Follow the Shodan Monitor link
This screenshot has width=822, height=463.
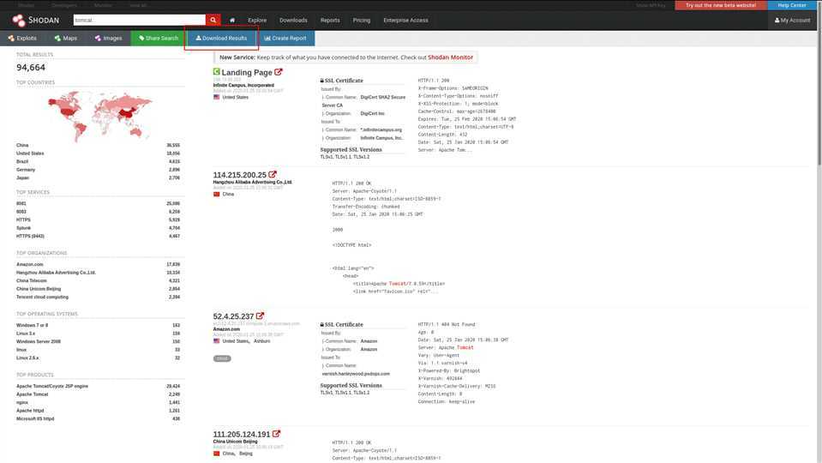(x=450, y=57)
